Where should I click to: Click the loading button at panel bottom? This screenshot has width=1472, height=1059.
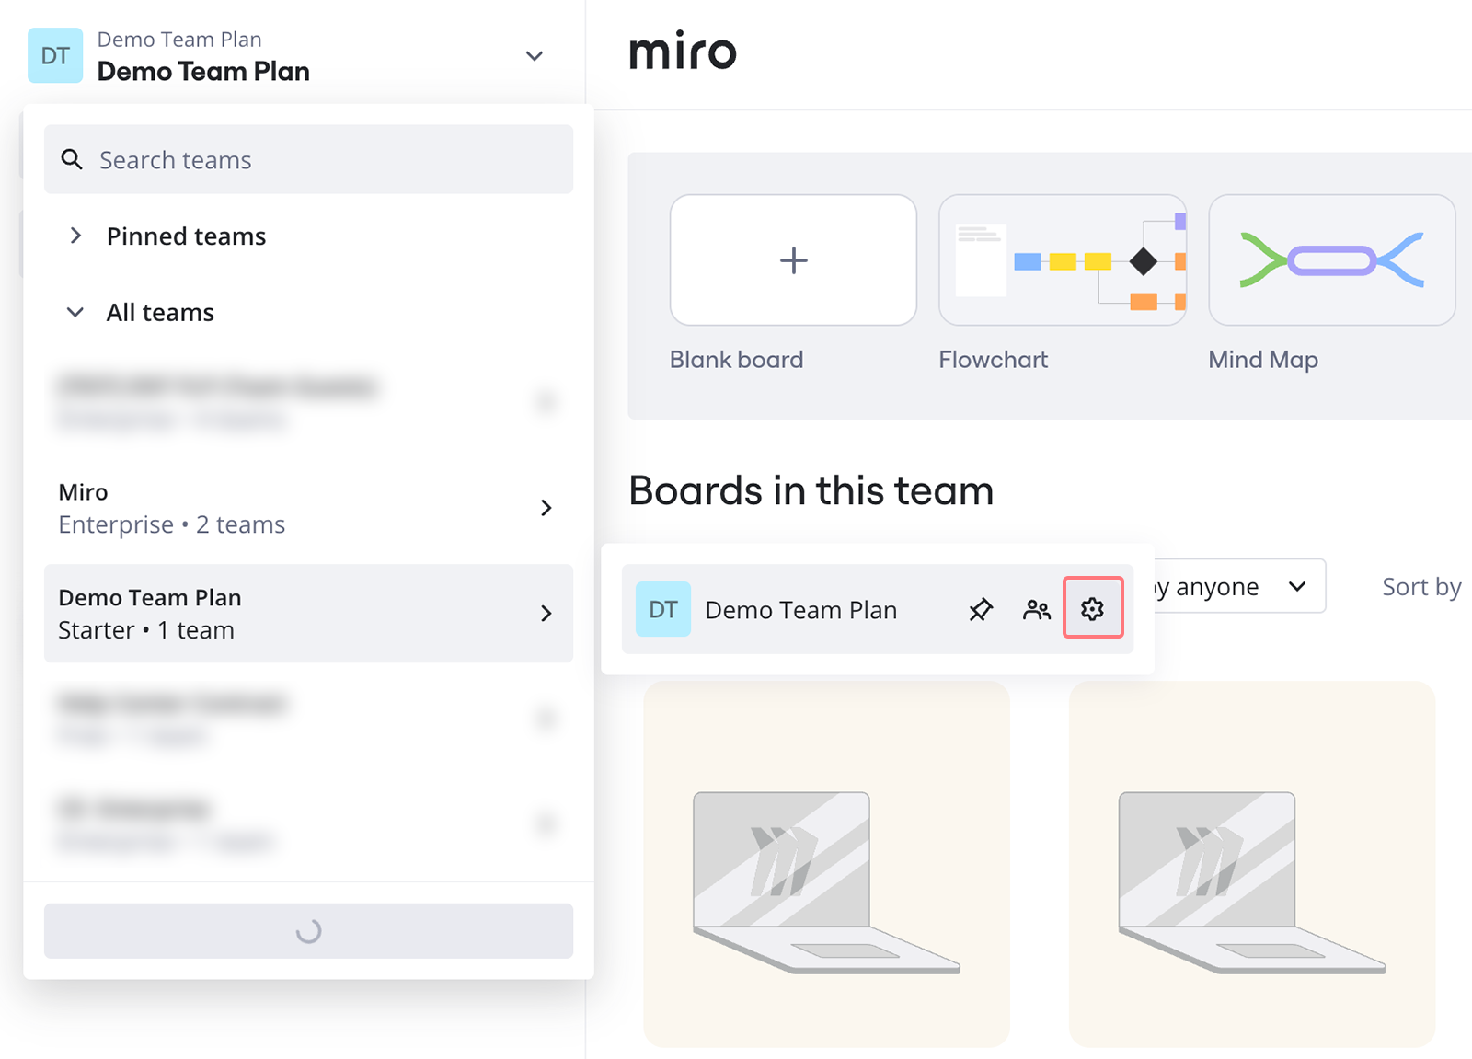pos(308,931)
